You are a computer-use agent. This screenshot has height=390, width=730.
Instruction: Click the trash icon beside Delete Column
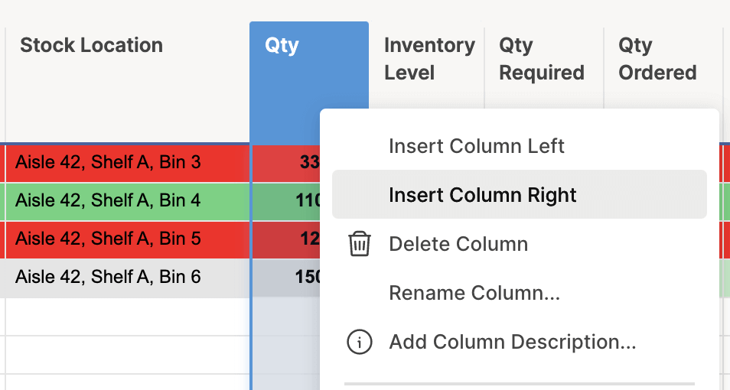click(360, 244)
